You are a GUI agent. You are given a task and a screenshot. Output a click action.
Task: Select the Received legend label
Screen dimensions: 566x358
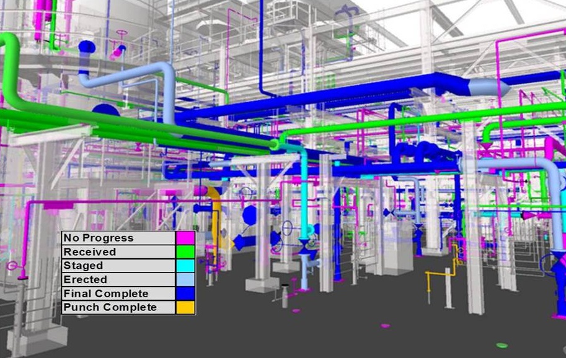click(89, 252)
